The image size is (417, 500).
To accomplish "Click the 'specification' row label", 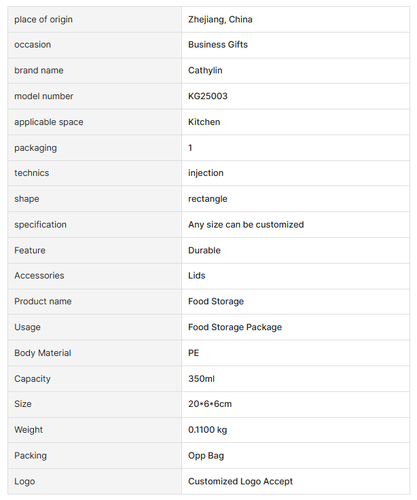I will click(41, 225).
